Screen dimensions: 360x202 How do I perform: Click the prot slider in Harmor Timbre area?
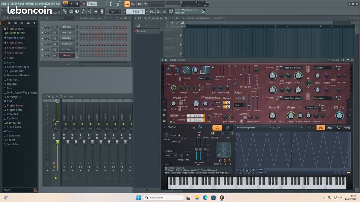pyautogui.click(x=229, y=72)
